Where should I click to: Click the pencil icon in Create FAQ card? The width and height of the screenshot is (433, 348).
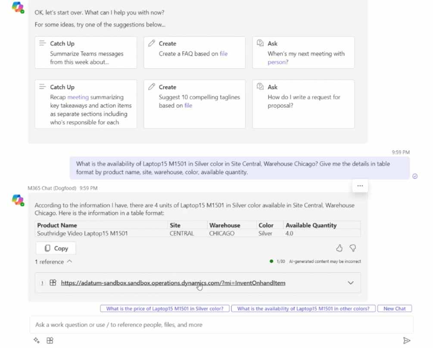[151, 43]
